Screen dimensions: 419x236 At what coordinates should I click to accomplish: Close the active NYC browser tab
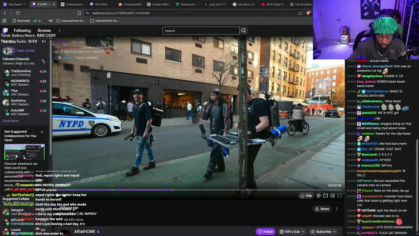54,4
